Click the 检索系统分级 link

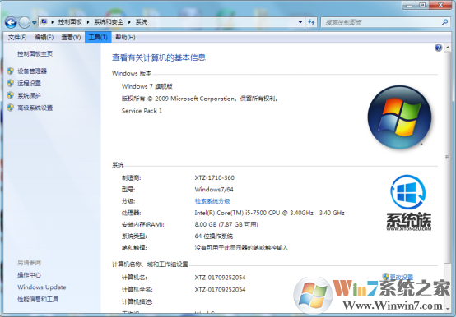point(212,201)
